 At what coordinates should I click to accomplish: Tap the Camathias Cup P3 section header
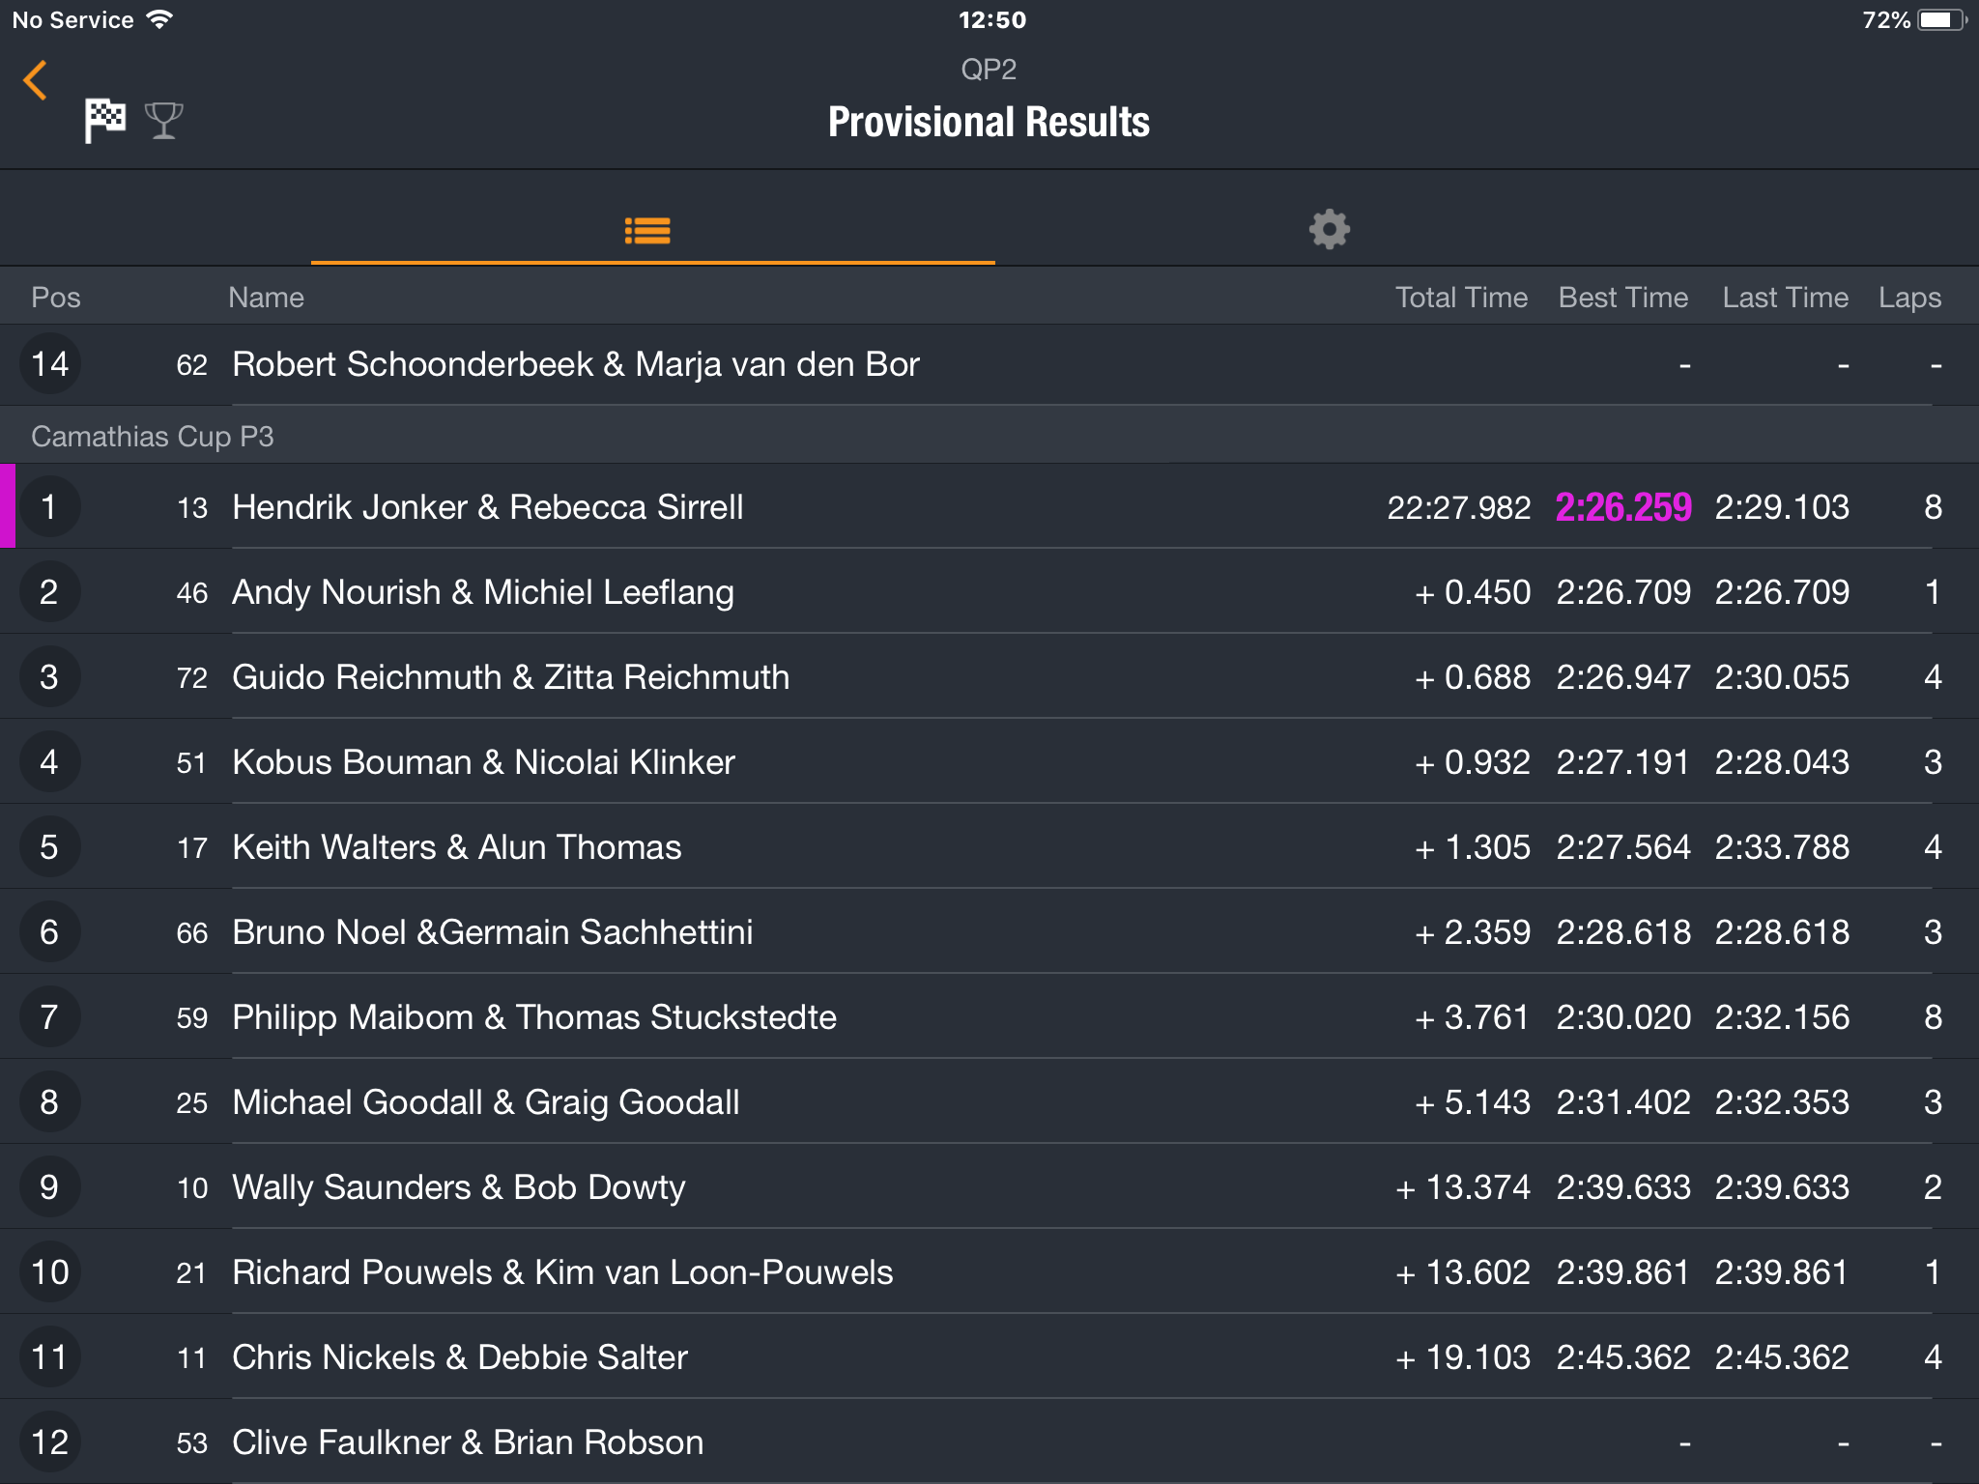click(x=989, y=436)
